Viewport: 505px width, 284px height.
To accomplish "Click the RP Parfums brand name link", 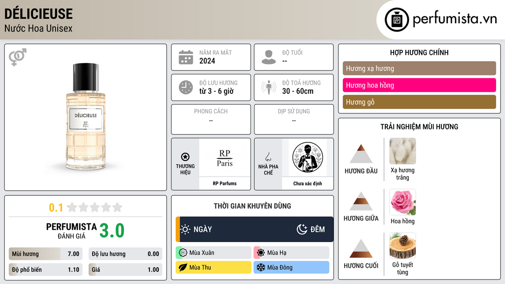I will 224,183.
